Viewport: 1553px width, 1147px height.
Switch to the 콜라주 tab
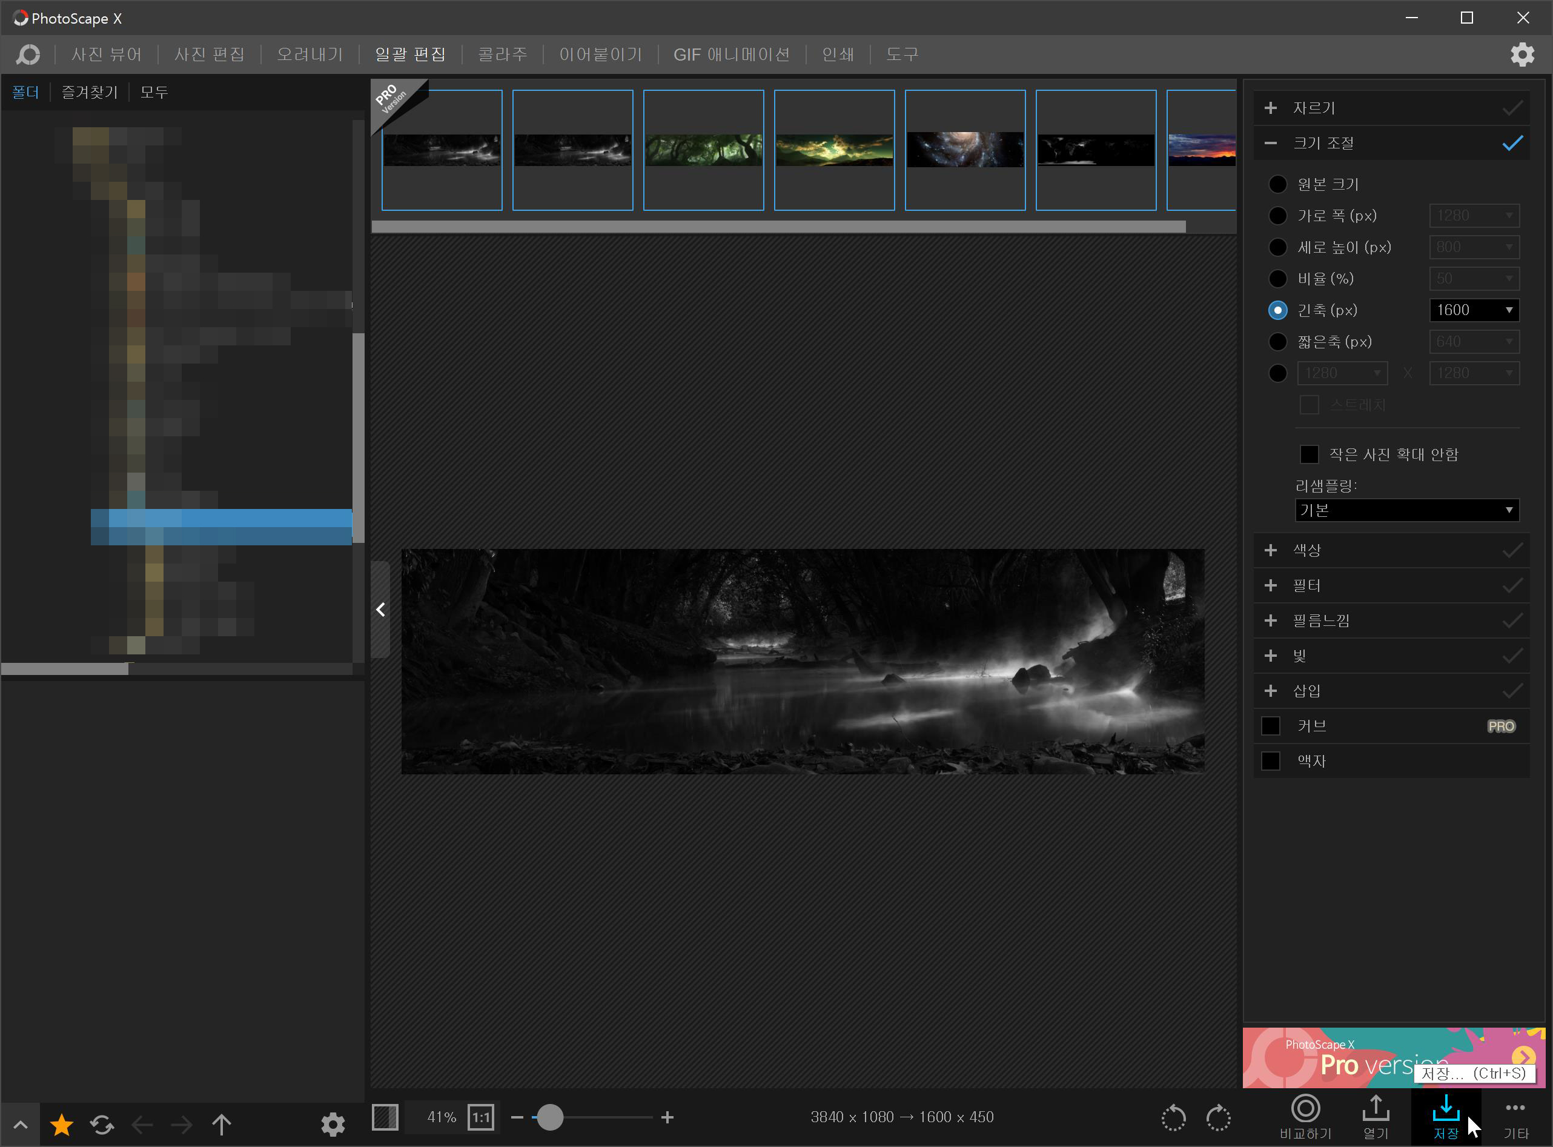(502, 54)
